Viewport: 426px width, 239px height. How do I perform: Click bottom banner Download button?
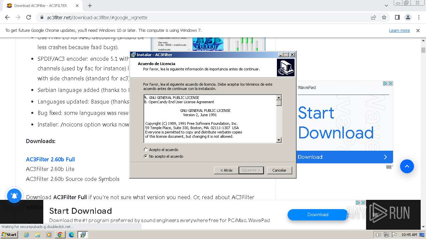tap(318, 215)
